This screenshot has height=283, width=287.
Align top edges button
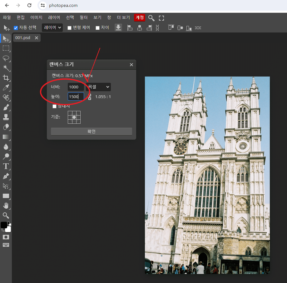click(171, 27)
